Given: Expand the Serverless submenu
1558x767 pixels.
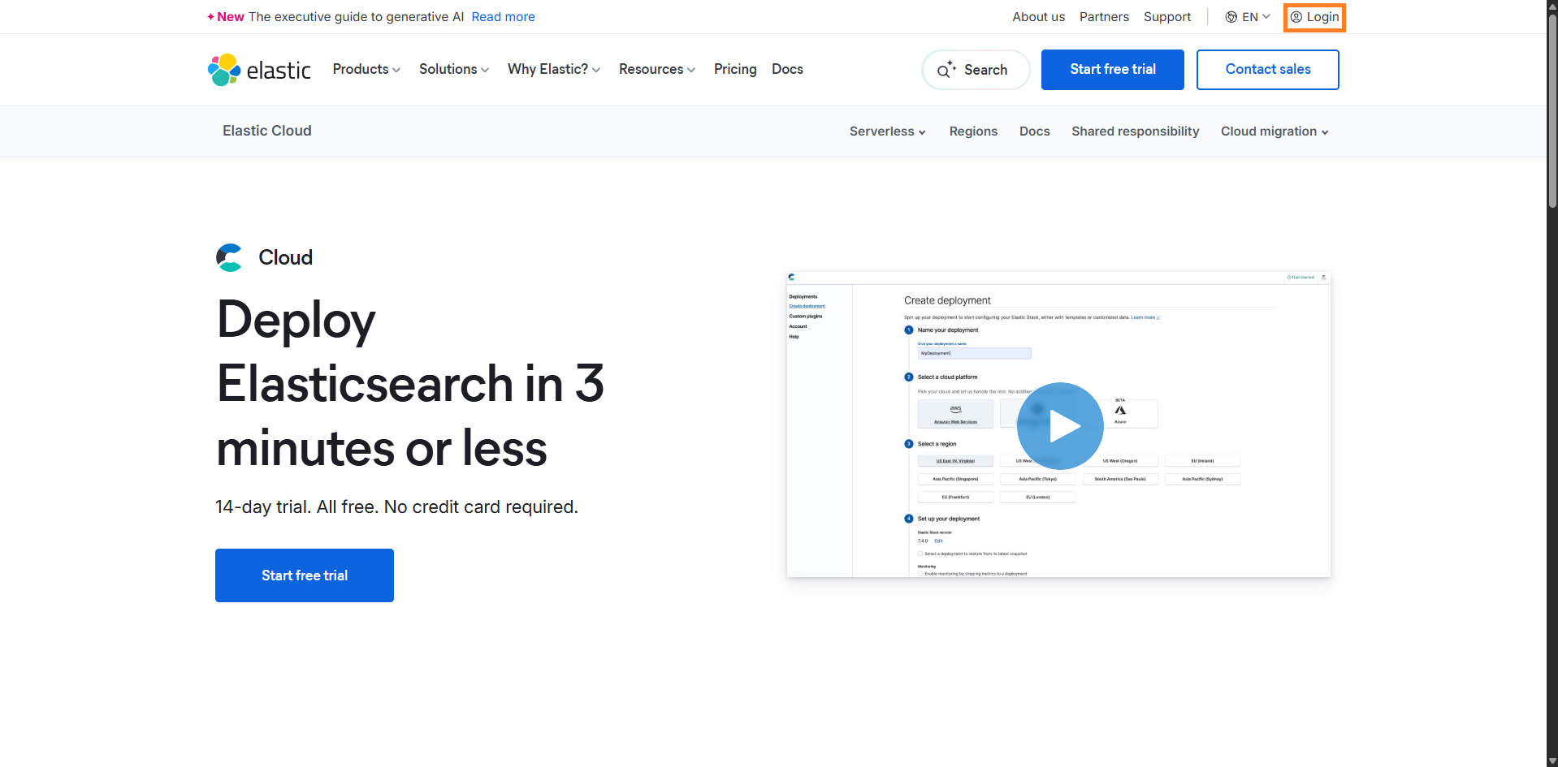Looking at the screenshot, I should pyautogui.click(x=887, y=131).
